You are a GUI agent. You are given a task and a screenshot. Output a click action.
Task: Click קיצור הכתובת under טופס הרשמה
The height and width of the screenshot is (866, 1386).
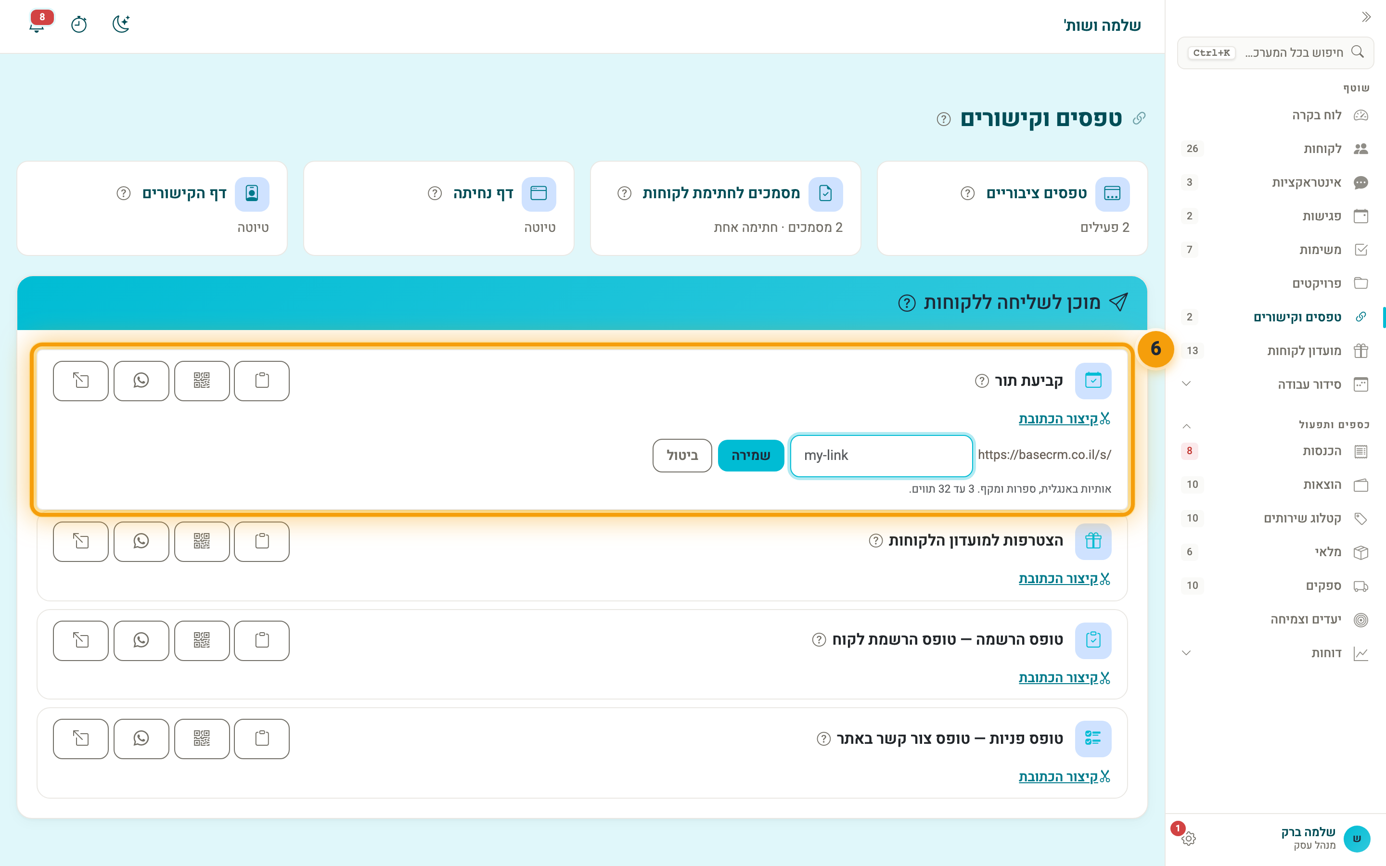(x=1064, y=677)
